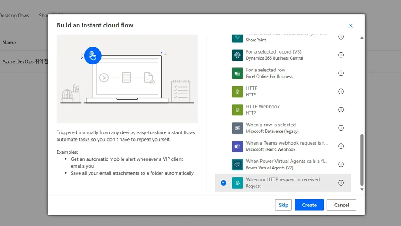This screenshot has width=401, height=226.
Task: Pick the When a Teams webhook request trigger
Action: pos(283,146)
